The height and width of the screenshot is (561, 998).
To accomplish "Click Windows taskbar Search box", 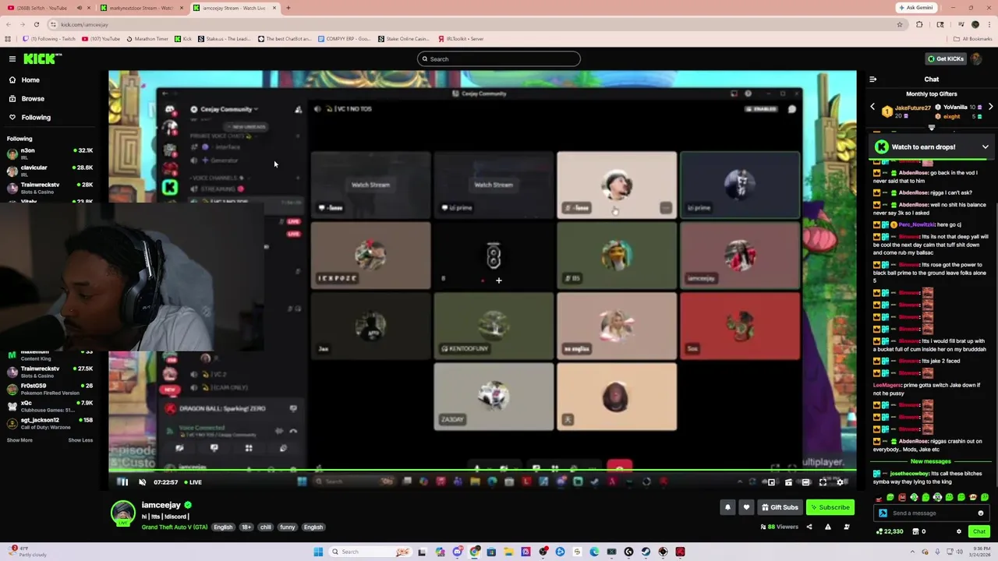I will click(x=370, y=552).
